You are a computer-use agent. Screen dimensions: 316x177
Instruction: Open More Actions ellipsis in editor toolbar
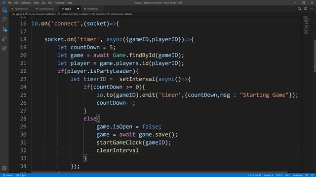312,9
